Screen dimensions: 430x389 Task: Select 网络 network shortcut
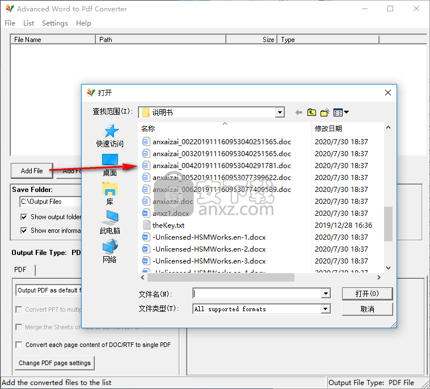point(110,251)
